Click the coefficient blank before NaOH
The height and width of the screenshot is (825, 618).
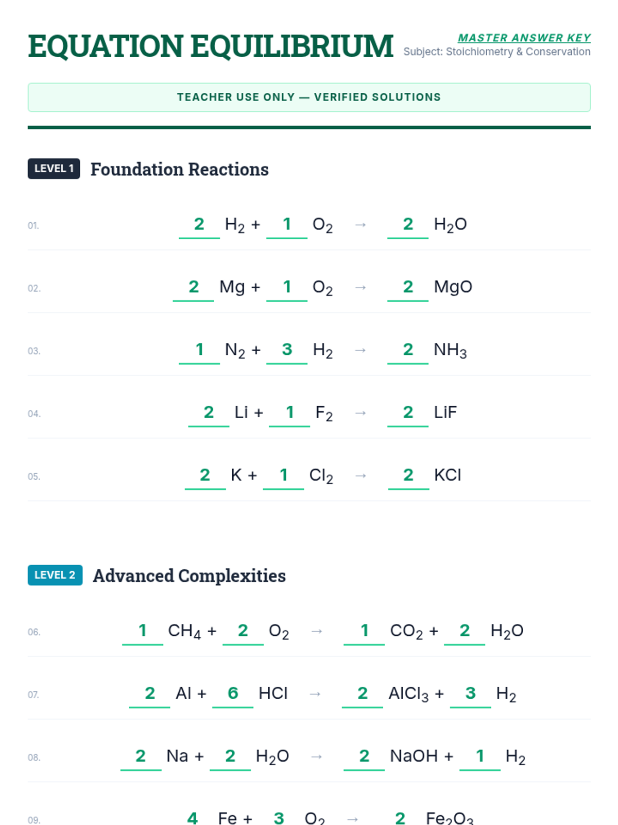coord(364,757)
